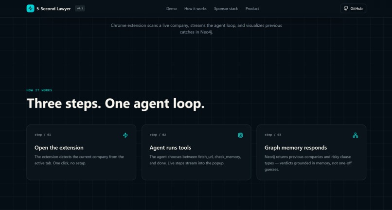Click the lightning icon on step 01 card
Image resolution: width=392 pixels, height=210 pixels.
[x=125, y=135]
